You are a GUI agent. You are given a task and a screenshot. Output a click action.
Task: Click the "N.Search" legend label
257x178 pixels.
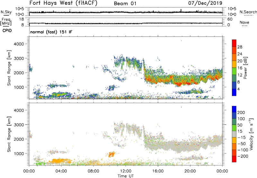248,12
